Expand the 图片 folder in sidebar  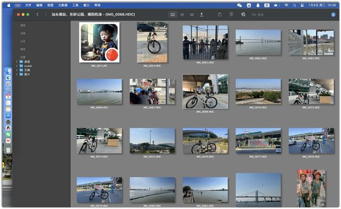point(17,74)
